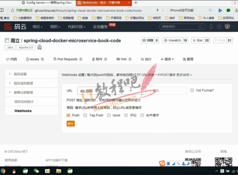Click the browser address bar URL
This screenshot has width=238, height=175.
[88, 11]
